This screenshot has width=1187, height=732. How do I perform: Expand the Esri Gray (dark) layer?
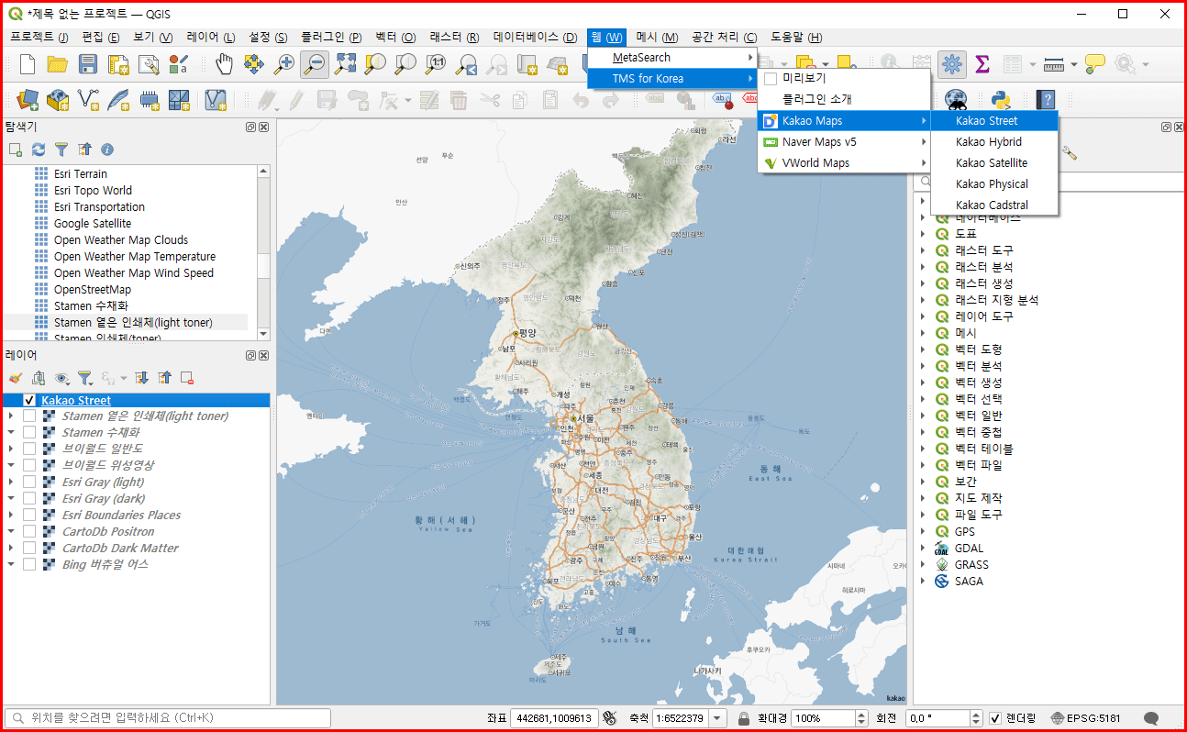coord(11,499)
